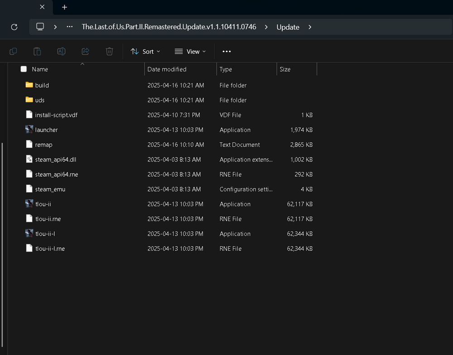Click the Delete trash icon
This screenshot has height=355, width=453.
[x=109, y=51]
